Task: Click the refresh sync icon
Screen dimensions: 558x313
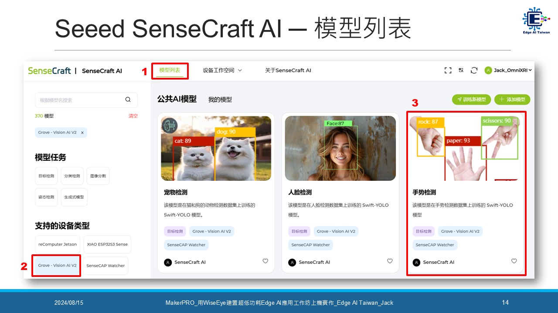Action: [x=474, y=70]
